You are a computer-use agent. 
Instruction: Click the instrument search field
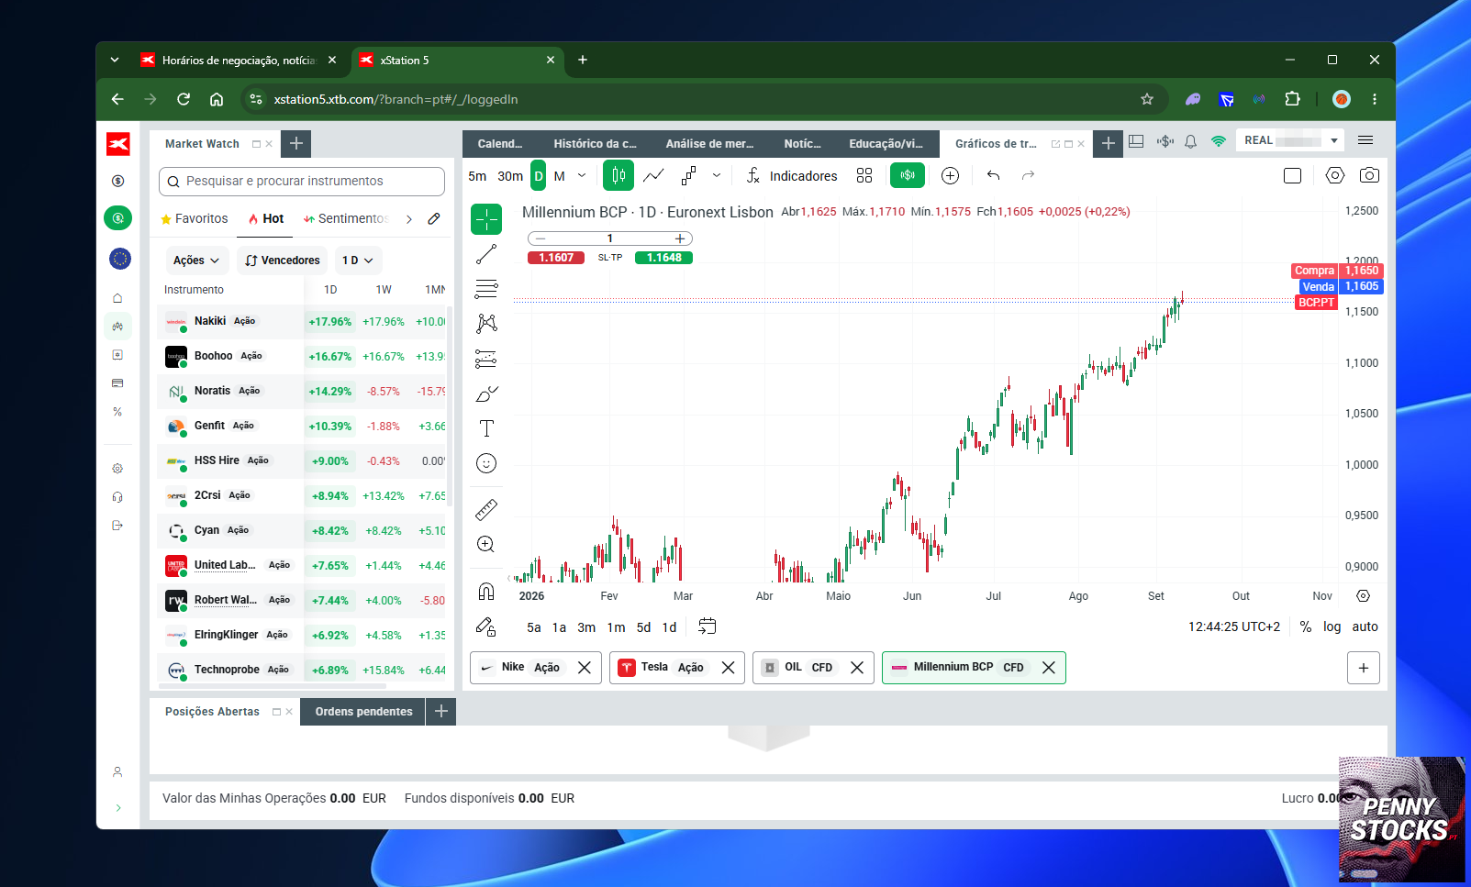tap(302, 182)
